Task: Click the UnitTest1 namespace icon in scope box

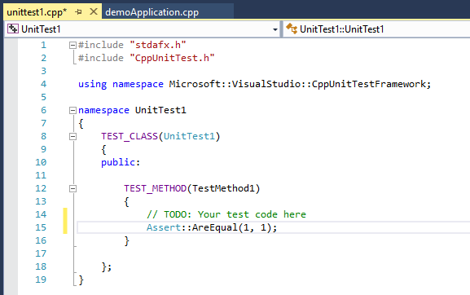Action: tap(13, 29)
